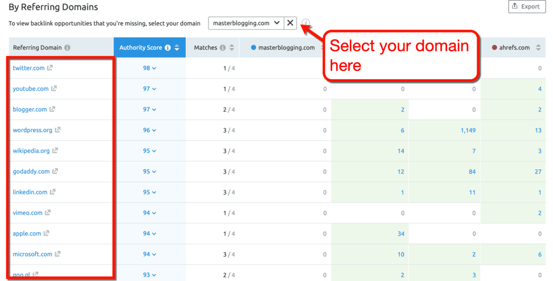The image size is (553, 281).
Task: Click 1,149 backlinks value in wordpress.org row
Action: [x=468, y=131]
